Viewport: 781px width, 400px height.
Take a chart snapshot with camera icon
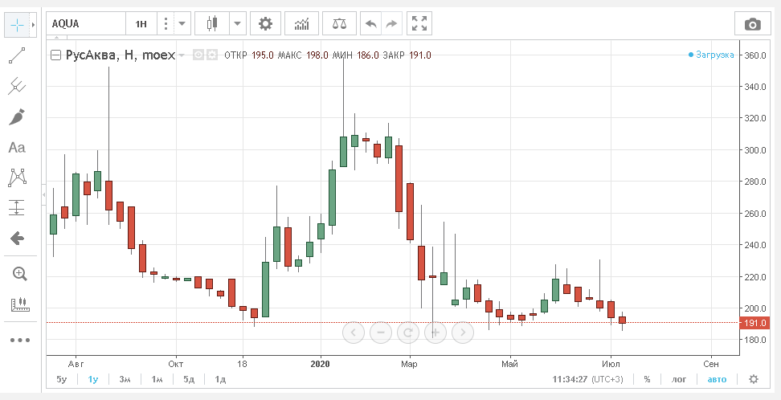coord(752,23)
